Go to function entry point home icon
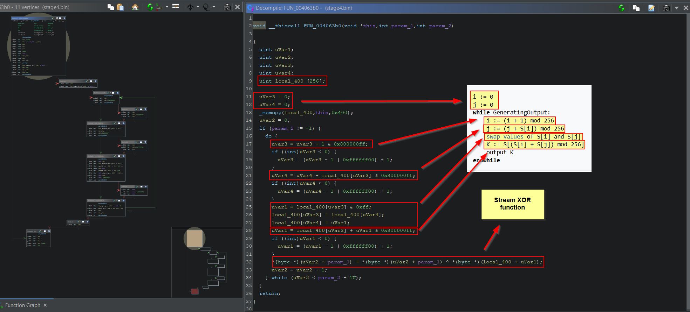 click(135, 7)
